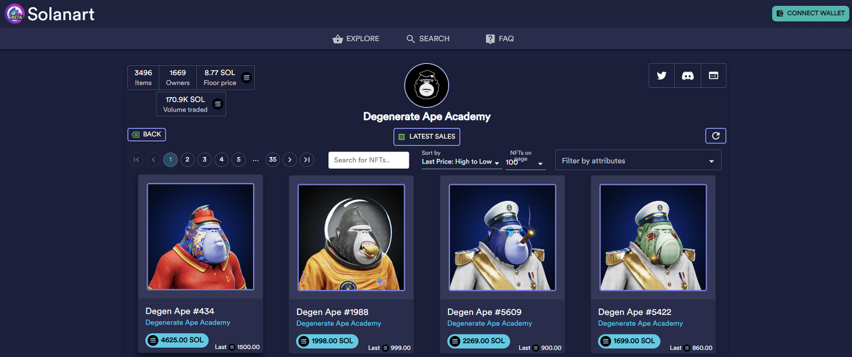852x357 pixels.
Task: Select page 3 in pagination
Action: tap(204, 160)
